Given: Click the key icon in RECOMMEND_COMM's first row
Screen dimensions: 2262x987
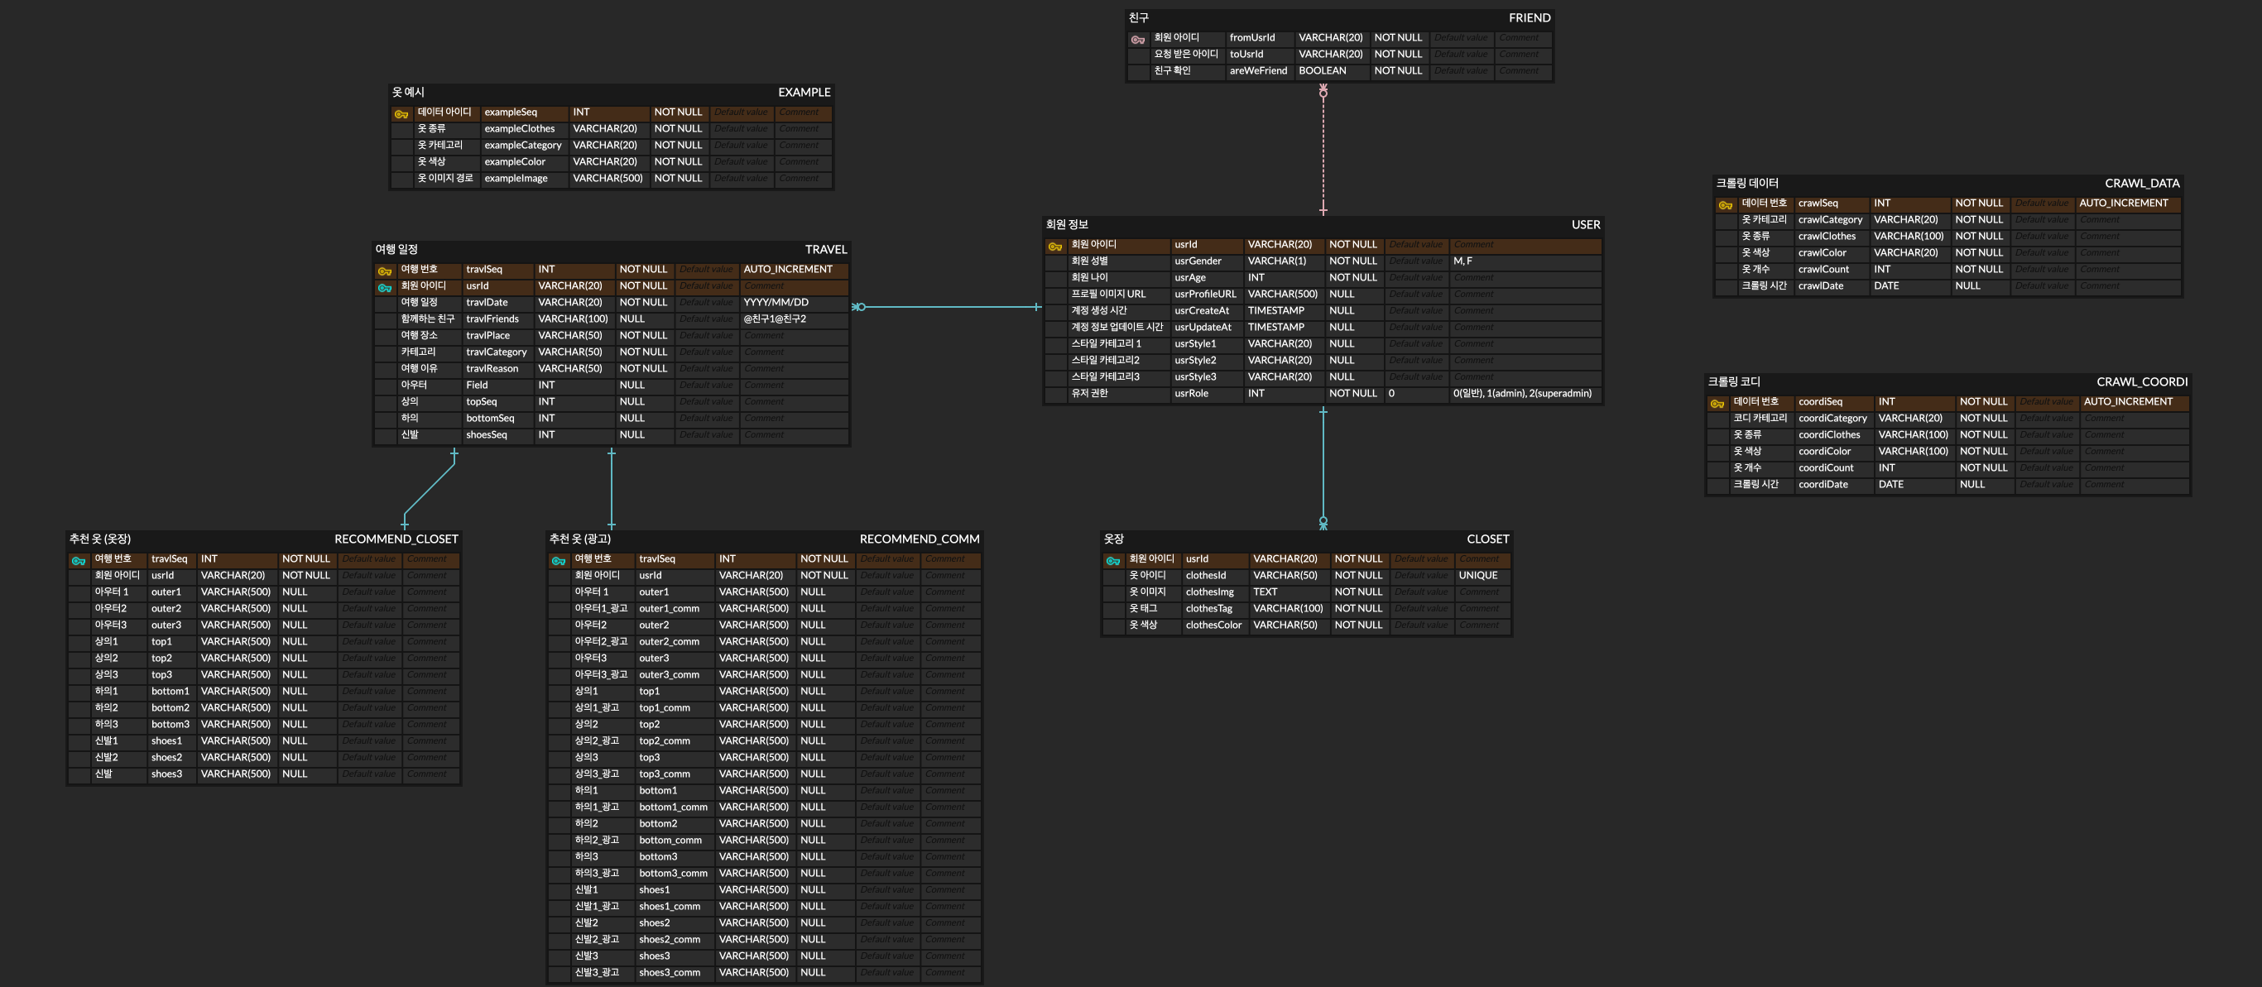Looking at the screenshot, I should point(559,561).
